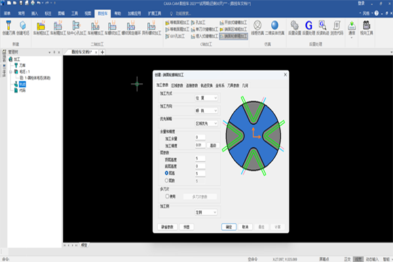
Task: Click the 缺省参数 default parameters button
Action: pos(167,227)
